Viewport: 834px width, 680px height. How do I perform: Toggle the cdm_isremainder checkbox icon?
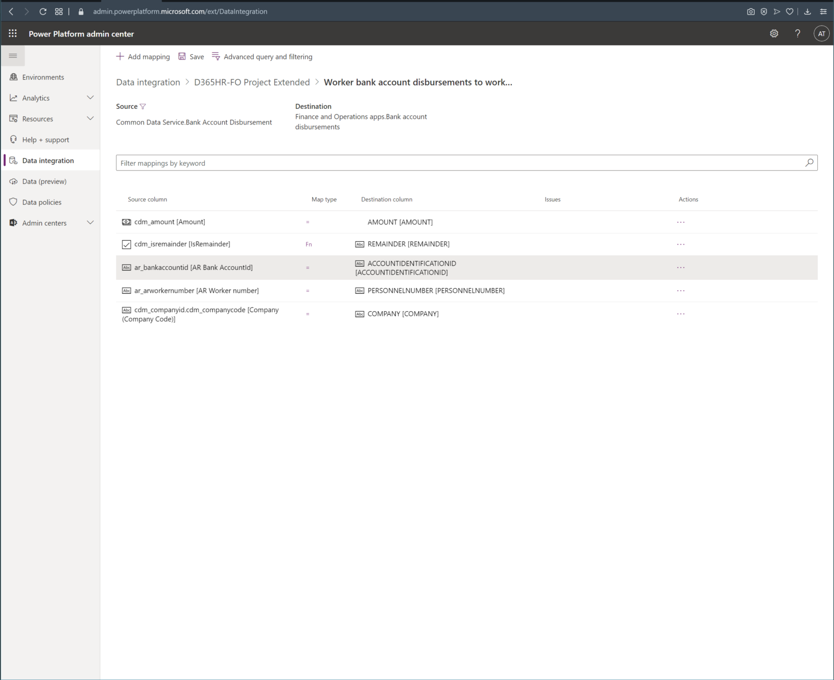pyautogui.click(x=126, y=244)
